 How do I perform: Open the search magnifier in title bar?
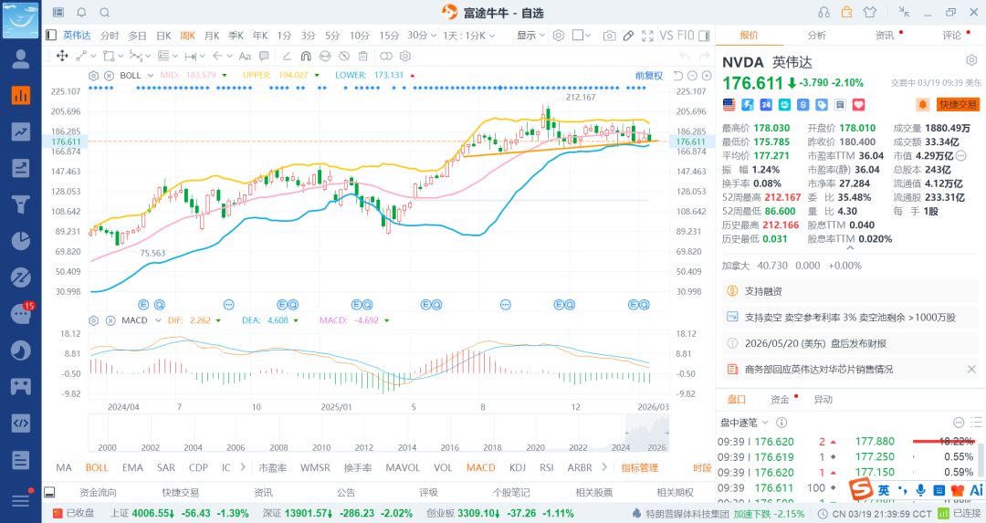[104, 12]
